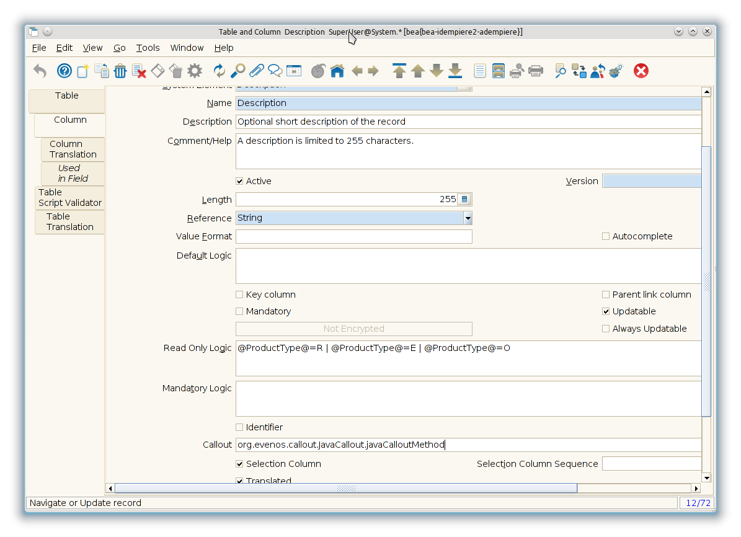Open the Tools menu
This screenshot has height=537, width=741.
[x=148, y=48]
